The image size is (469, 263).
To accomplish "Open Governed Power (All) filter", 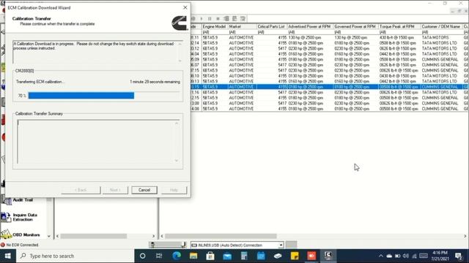I will 355,32.
